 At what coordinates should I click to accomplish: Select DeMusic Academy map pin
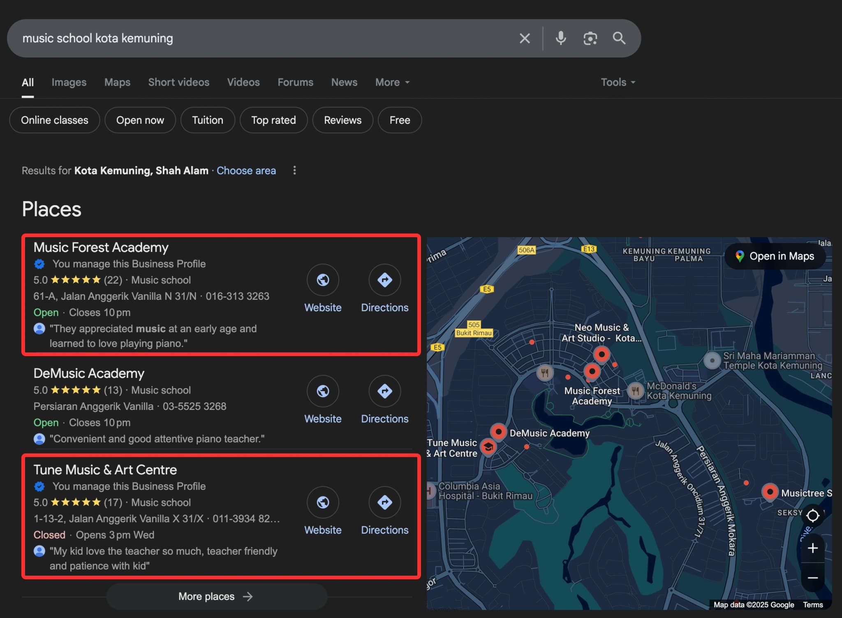[498, 432]
